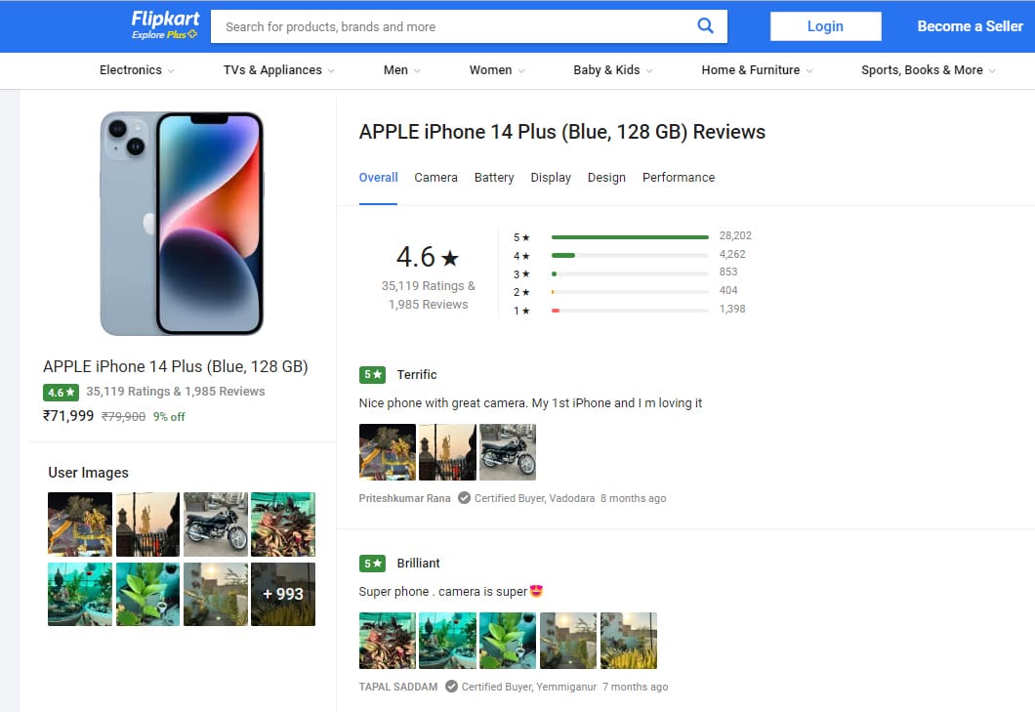This screenshot has width=1035, height=712.
Task: Click reviewer name Priteshkumar Rana
Action: (x=404, y=498)
